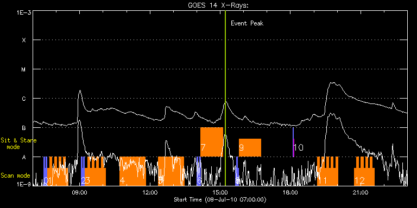Click the 'Sit & Stare mode' label
417x208 pixels.
(19, 144)
